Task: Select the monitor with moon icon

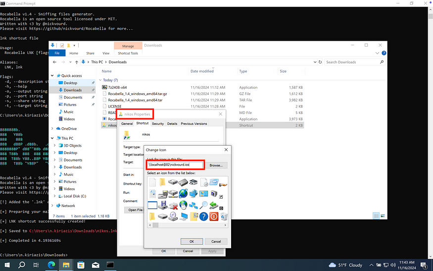Action: tap(214, 194)
